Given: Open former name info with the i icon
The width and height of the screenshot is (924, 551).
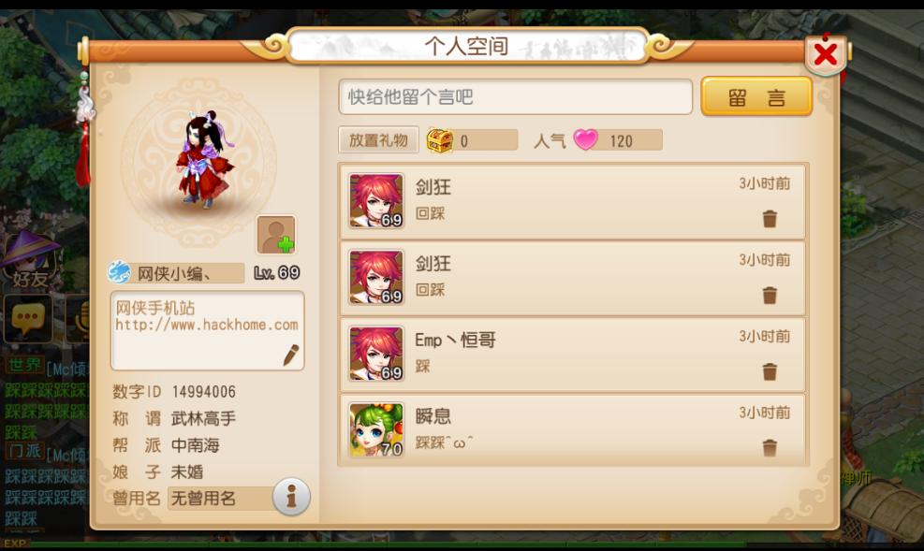Looking at the screenshot, I should (x=291, y=497).
